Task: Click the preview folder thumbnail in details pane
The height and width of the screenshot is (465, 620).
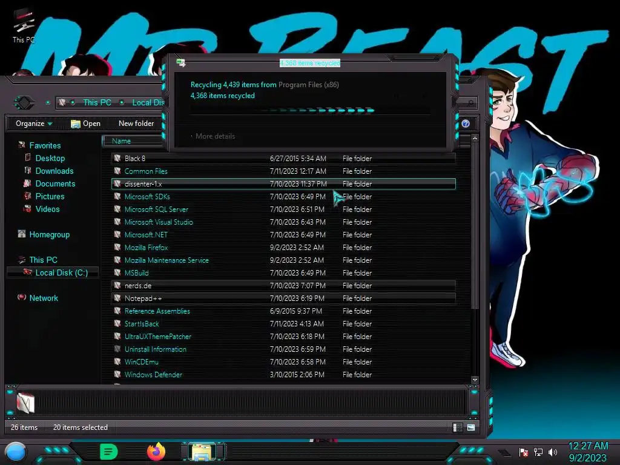Action: (x=25, y=403)
